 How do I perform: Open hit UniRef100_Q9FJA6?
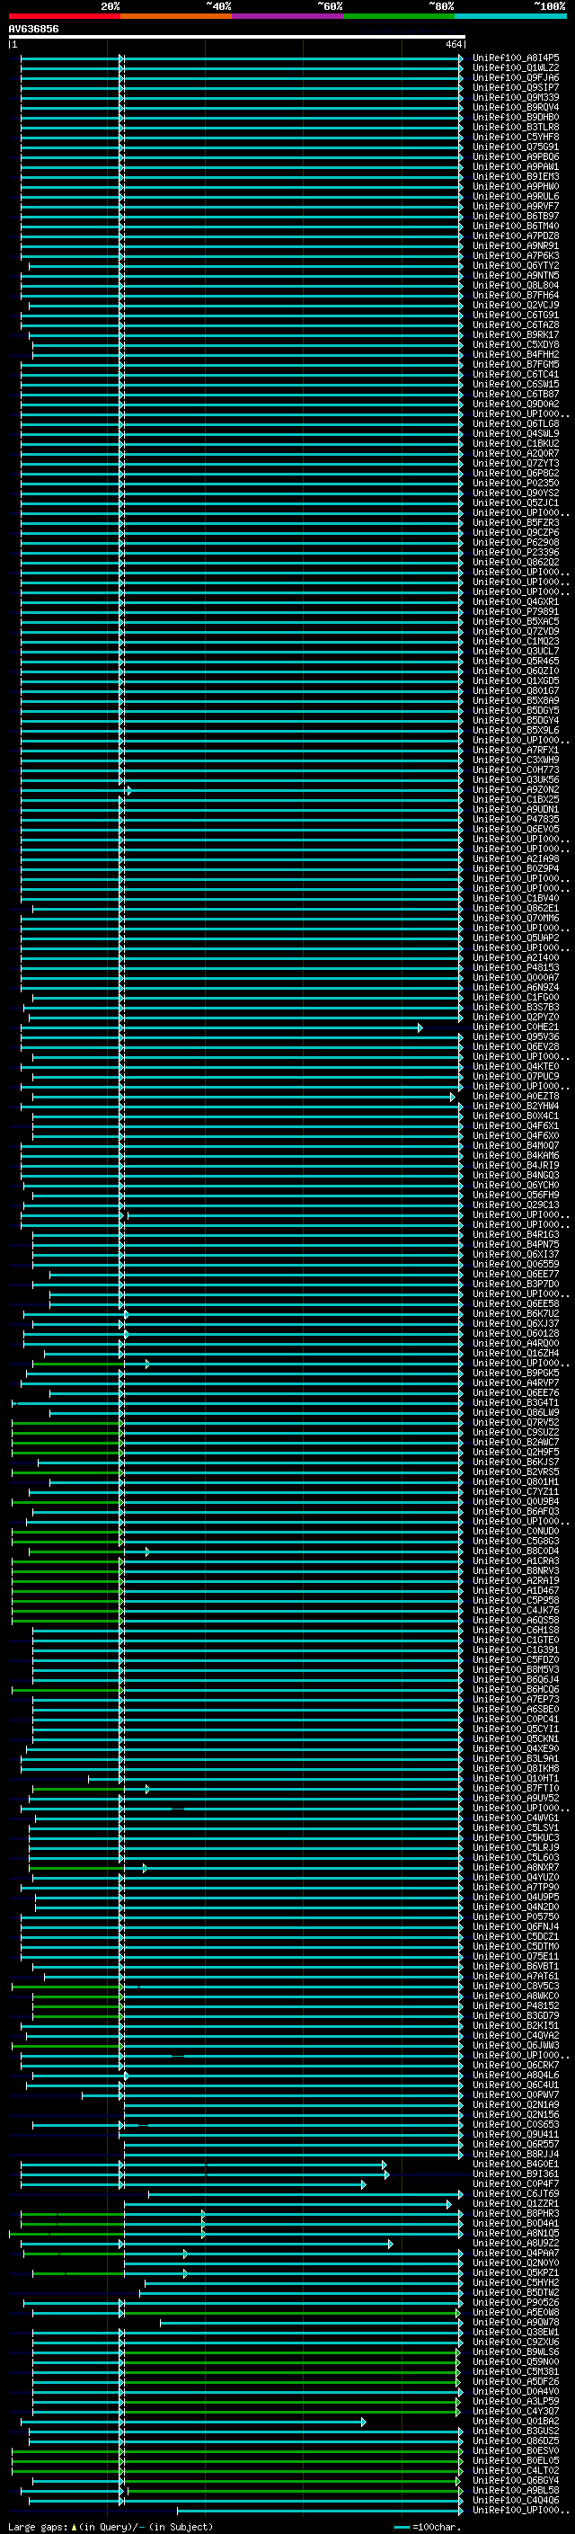tap(516, 77)
